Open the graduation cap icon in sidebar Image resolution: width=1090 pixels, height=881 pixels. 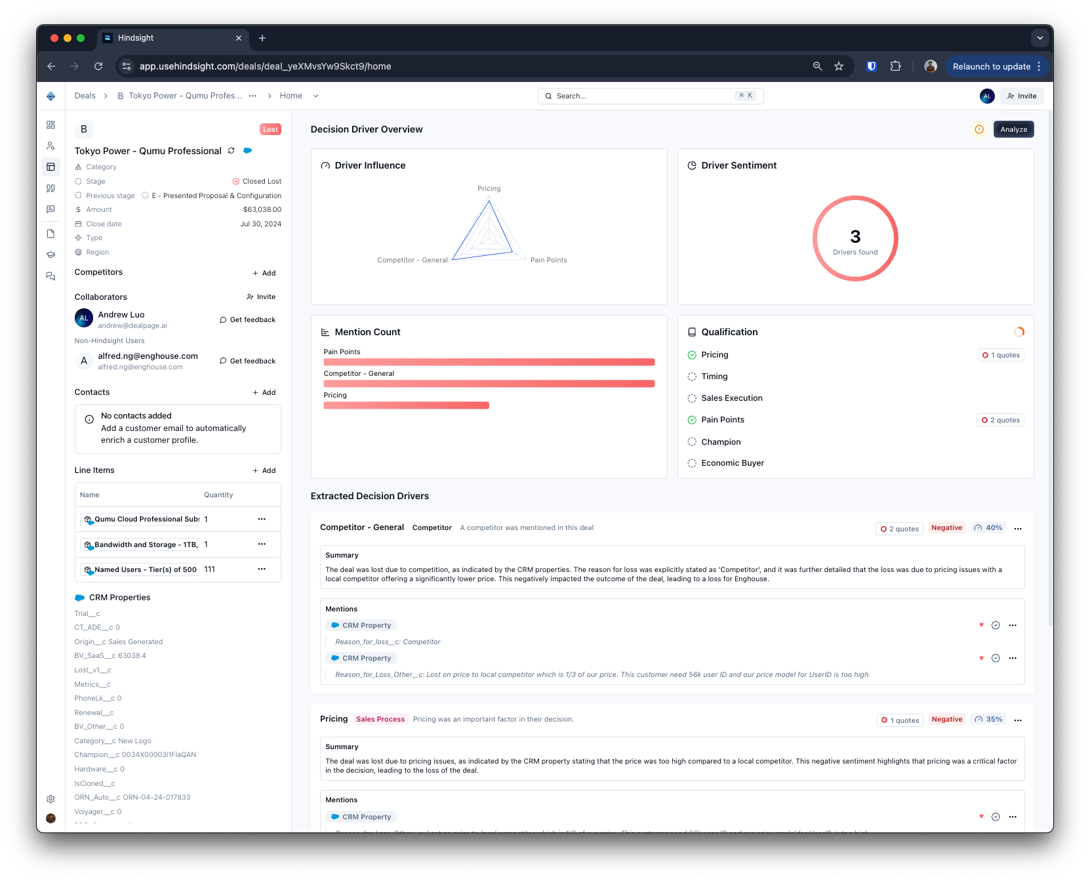(x=50, y=255)
